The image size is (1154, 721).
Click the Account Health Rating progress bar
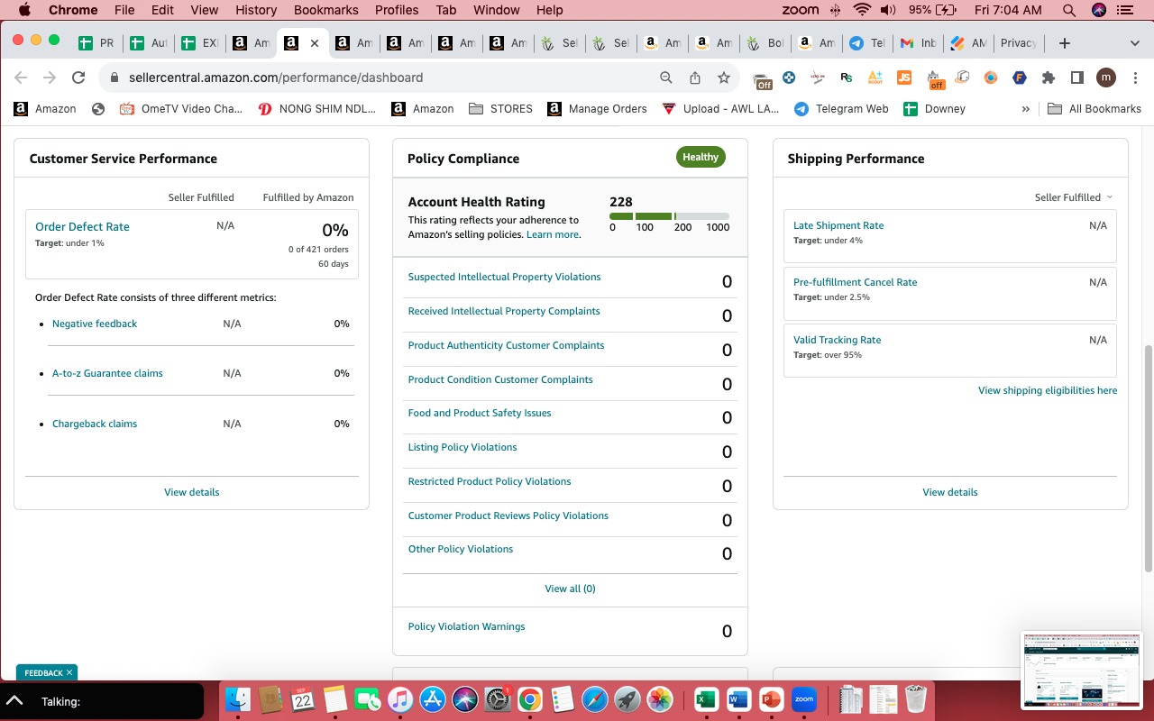tap(669, 216)
